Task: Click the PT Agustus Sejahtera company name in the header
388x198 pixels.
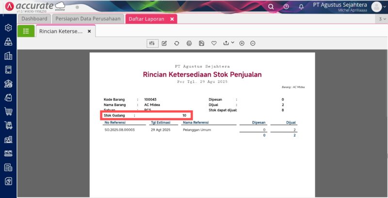Action: pos(340,5)
